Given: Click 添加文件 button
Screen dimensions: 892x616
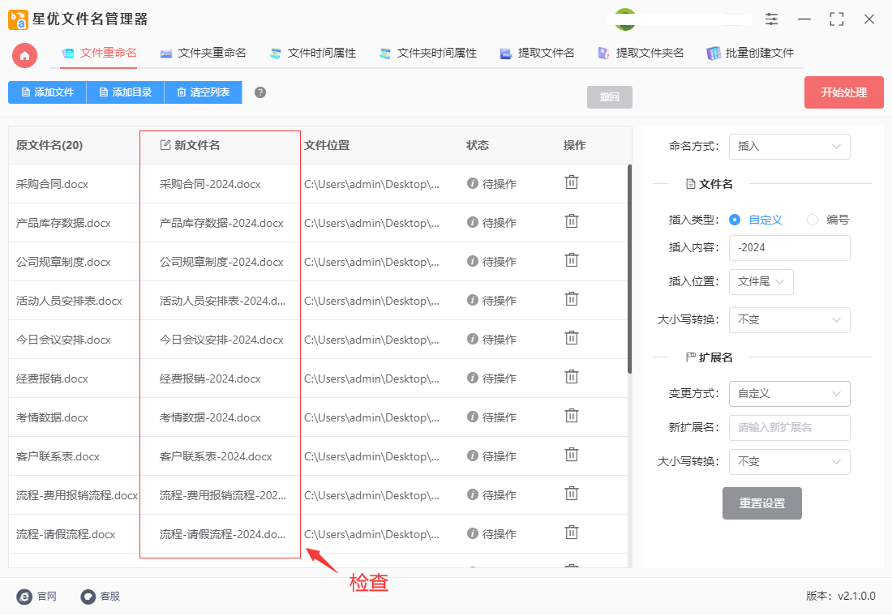Looking at the screenshot, I should (47, 92).
